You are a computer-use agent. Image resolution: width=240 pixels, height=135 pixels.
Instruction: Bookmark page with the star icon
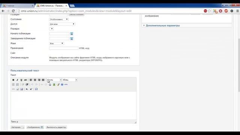click(209, 11)
